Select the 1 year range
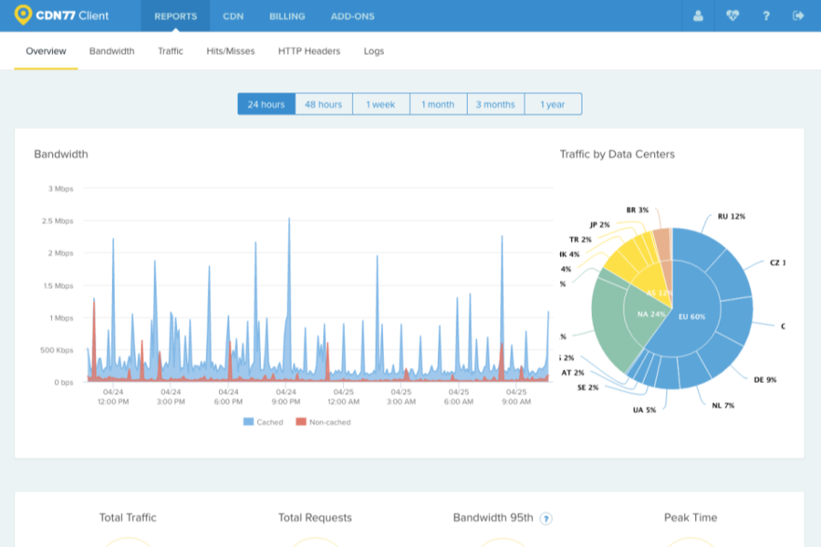This screenshot has width=821, height=547. coord(553,104)
